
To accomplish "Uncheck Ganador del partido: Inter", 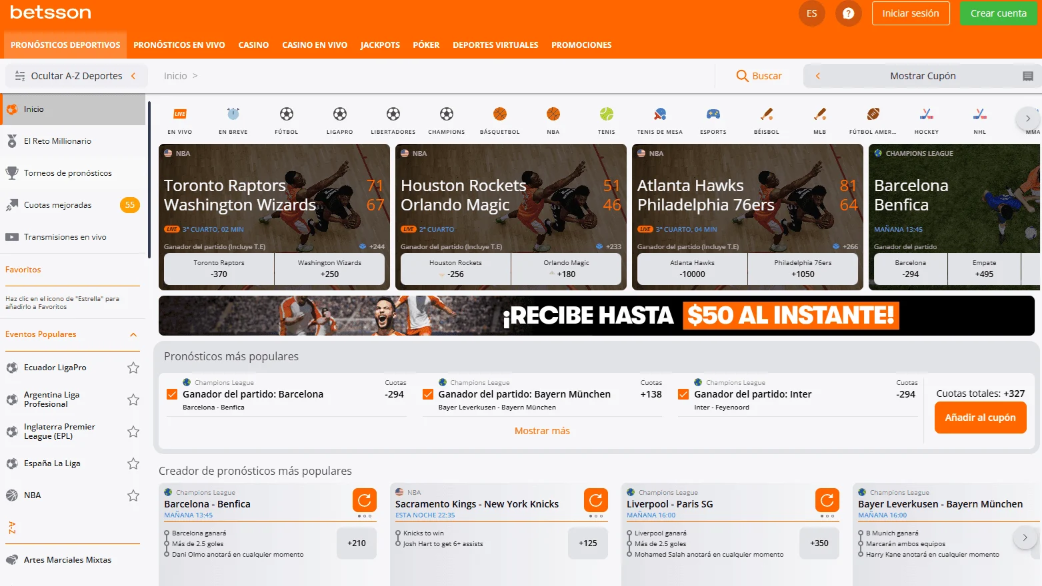I will (683, 394).
